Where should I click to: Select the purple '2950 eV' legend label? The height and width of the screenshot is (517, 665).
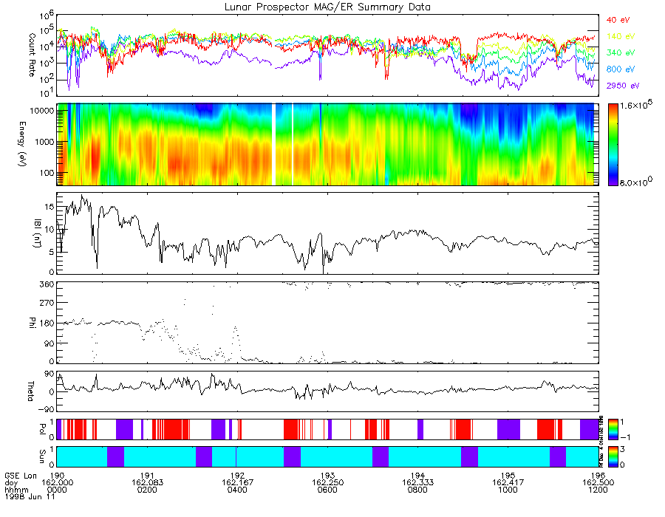[623, 86]
